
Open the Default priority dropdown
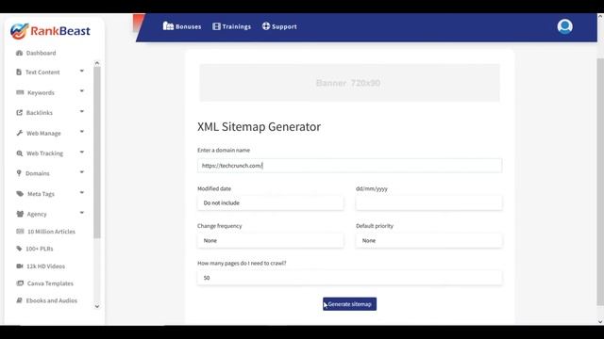pyautogui.click(x=428, y=241)
